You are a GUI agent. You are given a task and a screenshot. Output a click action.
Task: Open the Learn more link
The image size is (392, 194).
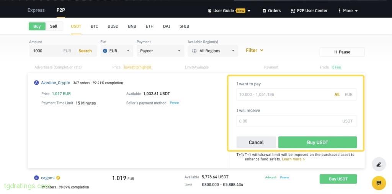click(293, 159)
